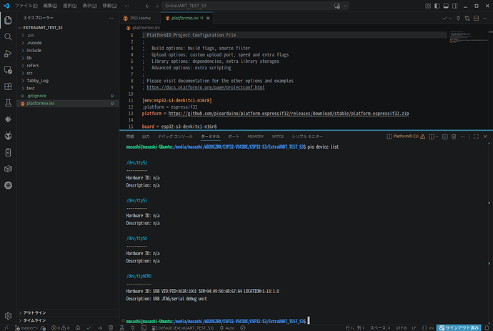Split the terminal panel
This screenshot has width=493, height=331.
(x=445, y=137)
